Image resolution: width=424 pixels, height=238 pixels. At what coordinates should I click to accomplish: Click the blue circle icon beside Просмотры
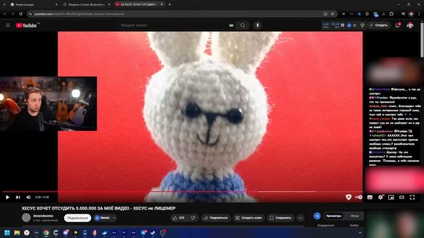tap(317, 216)
